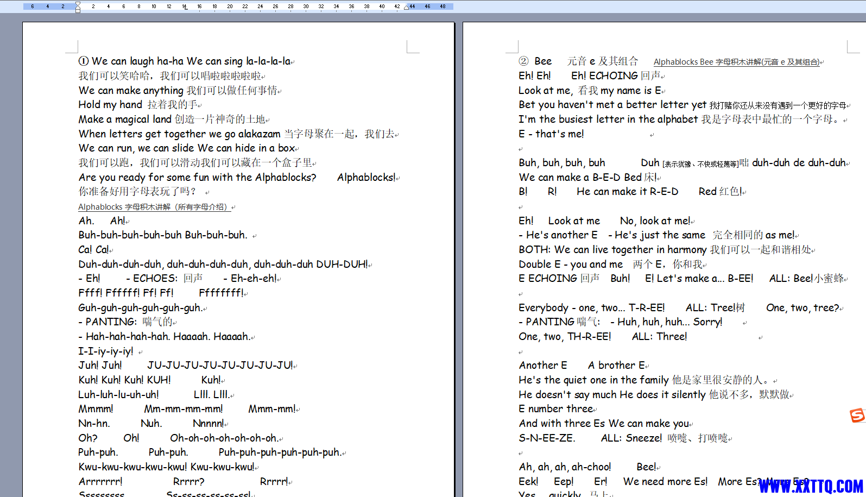
Task: Click "- PANTING: 喘气的" on page one
Action: click(125, 322)
